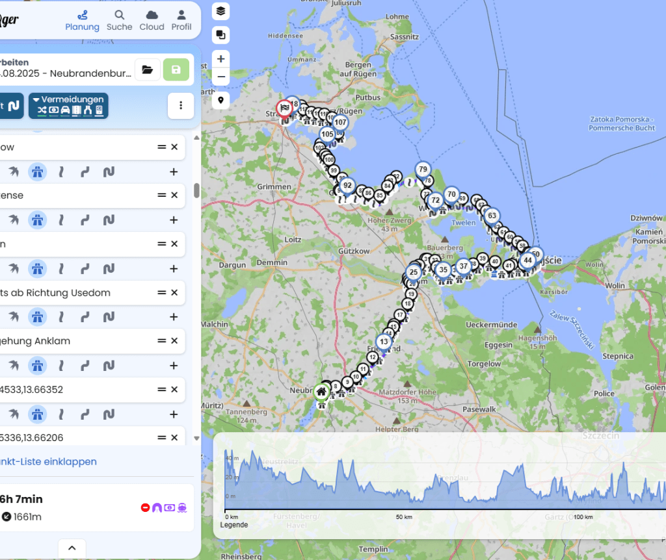Choose direct bird-line mode under 'Umgehung Anklam'
The height and width of the screenshot is (560, 666).
coord(13,366)
